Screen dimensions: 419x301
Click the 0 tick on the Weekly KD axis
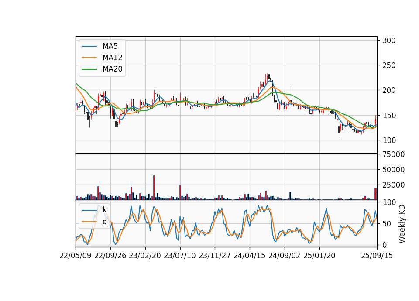(385, 245)
